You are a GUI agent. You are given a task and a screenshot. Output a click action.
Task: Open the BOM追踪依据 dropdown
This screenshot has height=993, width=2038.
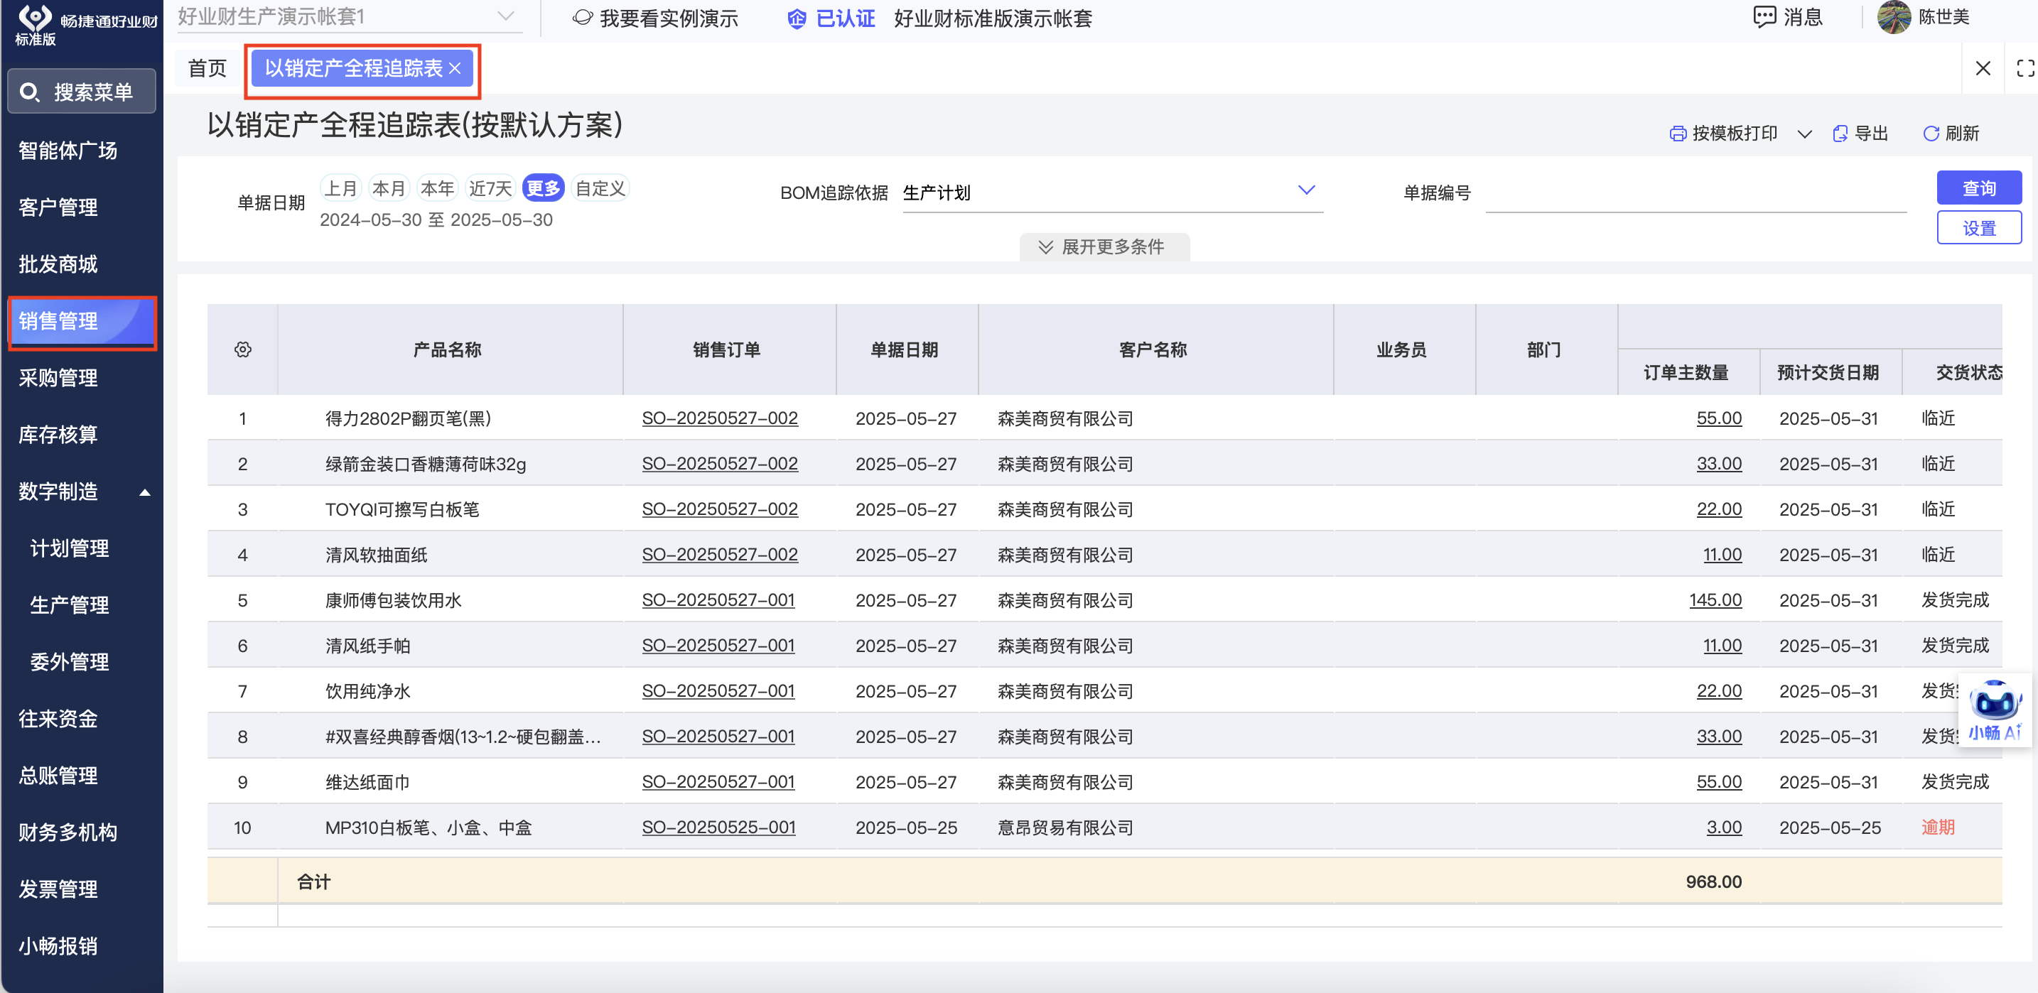(x=1305, y=190)
